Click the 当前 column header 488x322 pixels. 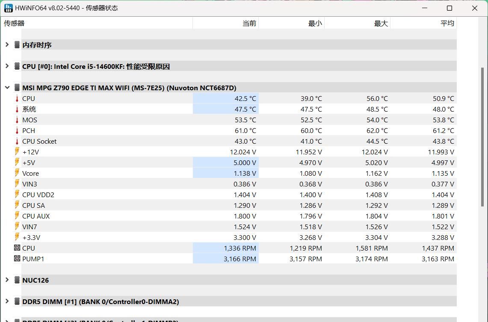[249, 23]
